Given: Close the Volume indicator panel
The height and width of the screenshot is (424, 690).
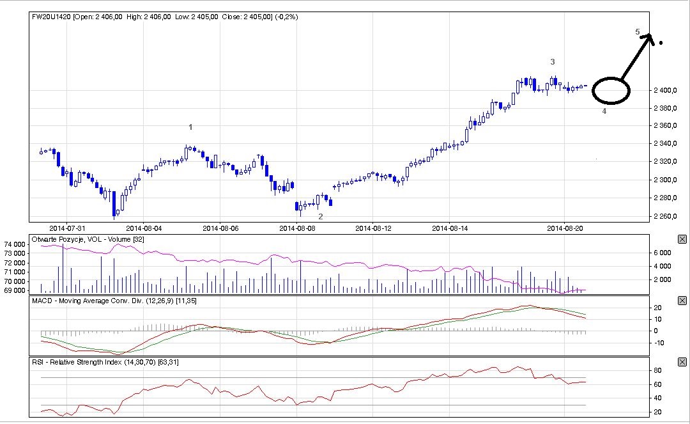Looking at the screenshot, I should pos(682,239).
